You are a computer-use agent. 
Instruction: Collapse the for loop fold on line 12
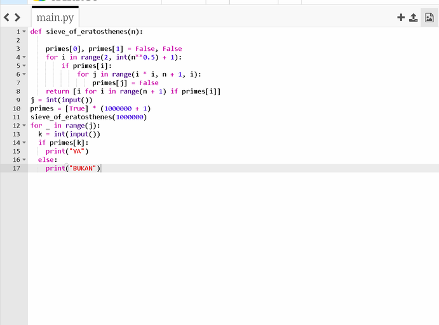pyautogui.click(x=24, y=126)
